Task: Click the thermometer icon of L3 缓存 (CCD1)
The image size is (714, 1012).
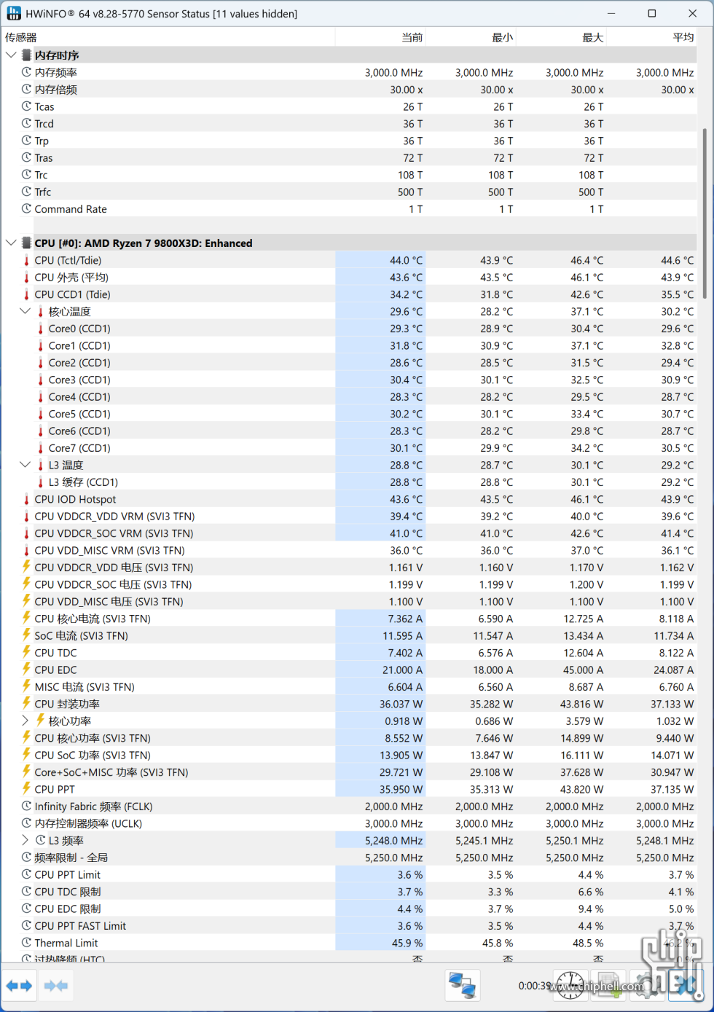Action: pos(41,482)
